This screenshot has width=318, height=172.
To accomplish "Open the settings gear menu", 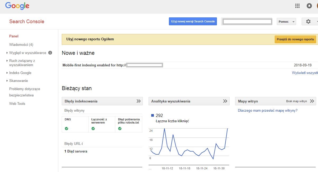I will 310,22.
